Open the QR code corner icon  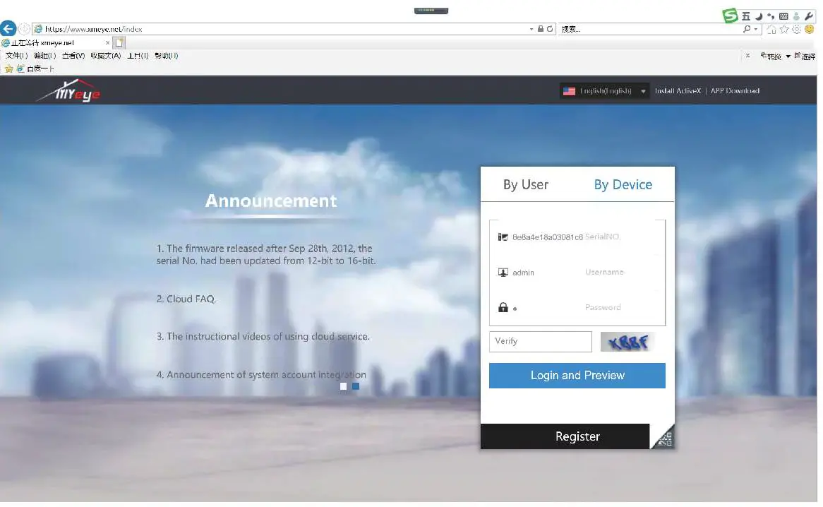click(664, 438)
